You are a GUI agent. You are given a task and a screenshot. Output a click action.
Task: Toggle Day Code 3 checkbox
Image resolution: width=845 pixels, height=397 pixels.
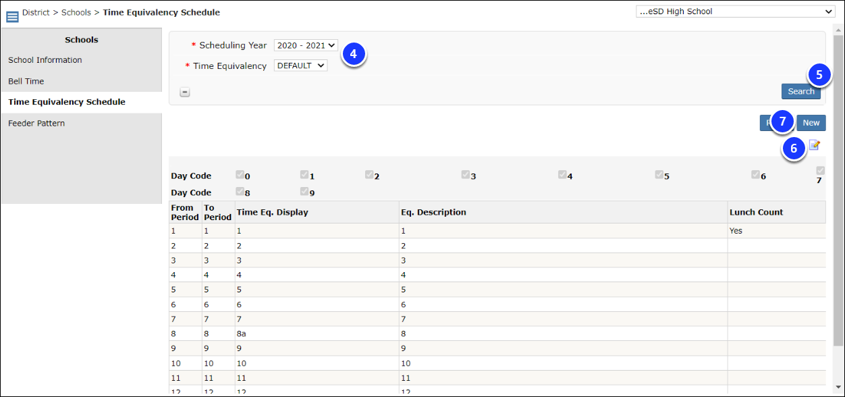[x=466, y=174]
